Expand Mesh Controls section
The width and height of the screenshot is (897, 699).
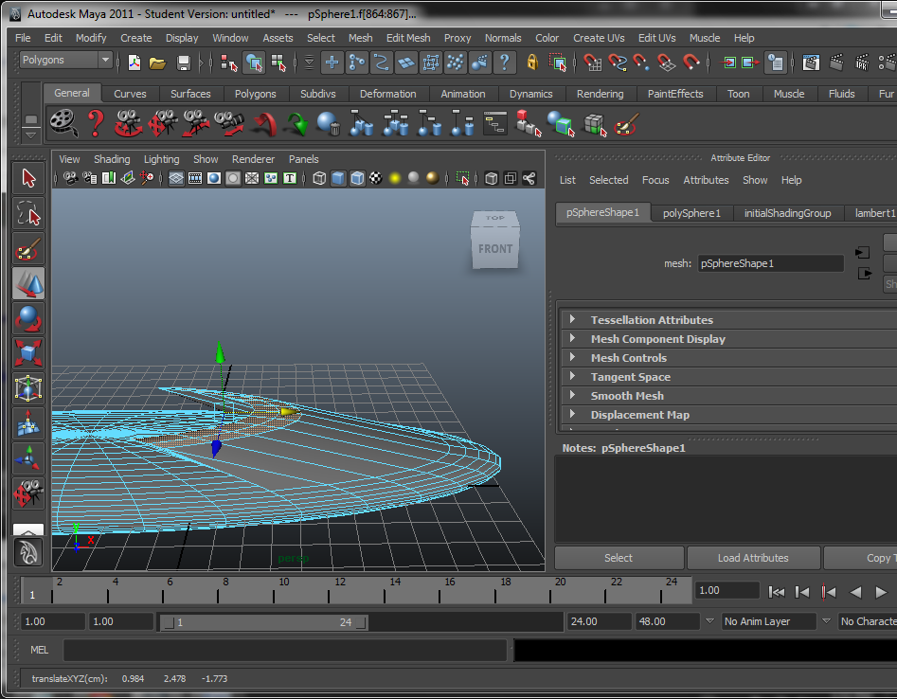(x=572, y=357)
